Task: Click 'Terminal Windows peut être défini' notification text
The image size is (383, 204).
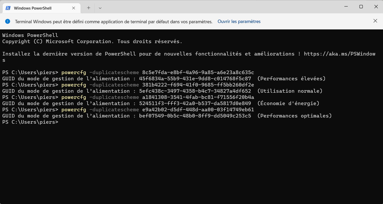Action: point(114,22)
